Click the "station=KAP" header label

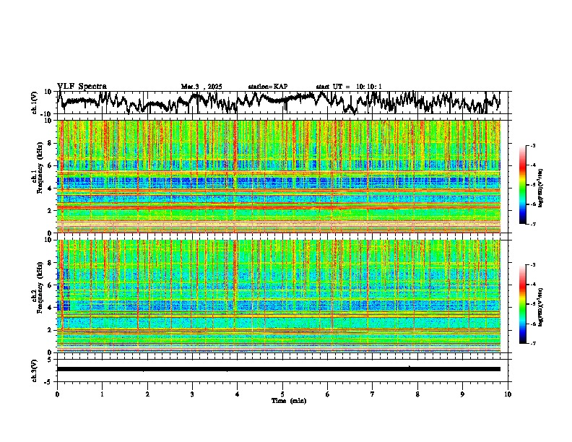268,87
